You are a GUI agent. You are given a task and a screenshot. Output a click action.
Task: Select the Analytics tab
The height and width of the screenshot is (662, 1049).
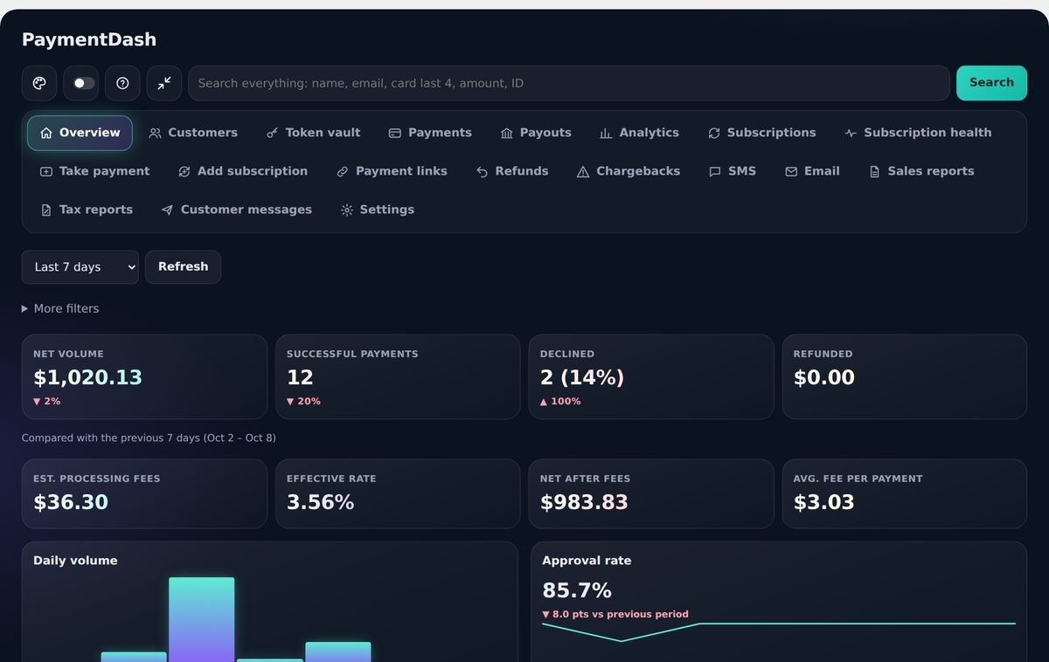pos(639,133)
